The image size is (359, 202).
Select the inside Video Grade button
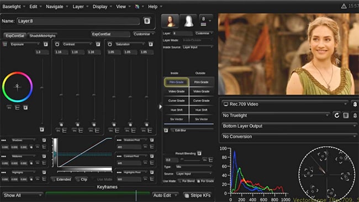pos(176,91)
